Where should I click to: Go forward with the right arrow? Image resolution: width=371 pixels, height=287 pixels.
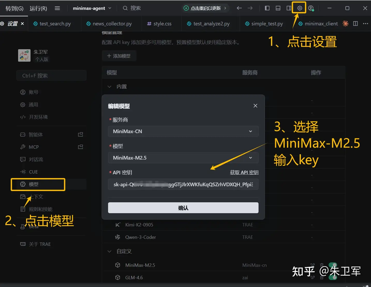[x=250, y=8]
